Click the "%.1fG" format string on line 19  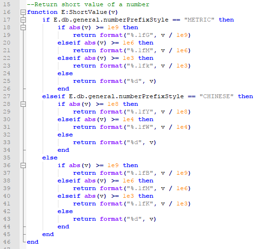[x=140, y=35]
